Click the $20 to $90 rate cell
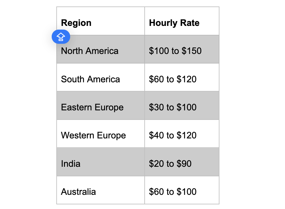285x209 pixels. click(182, 162)
